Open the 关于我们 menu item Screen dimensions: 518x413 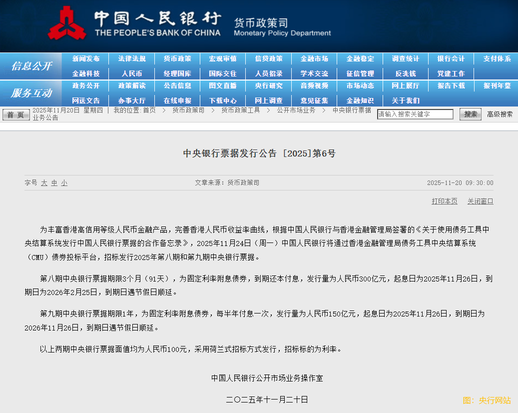[x=405, y=100]
